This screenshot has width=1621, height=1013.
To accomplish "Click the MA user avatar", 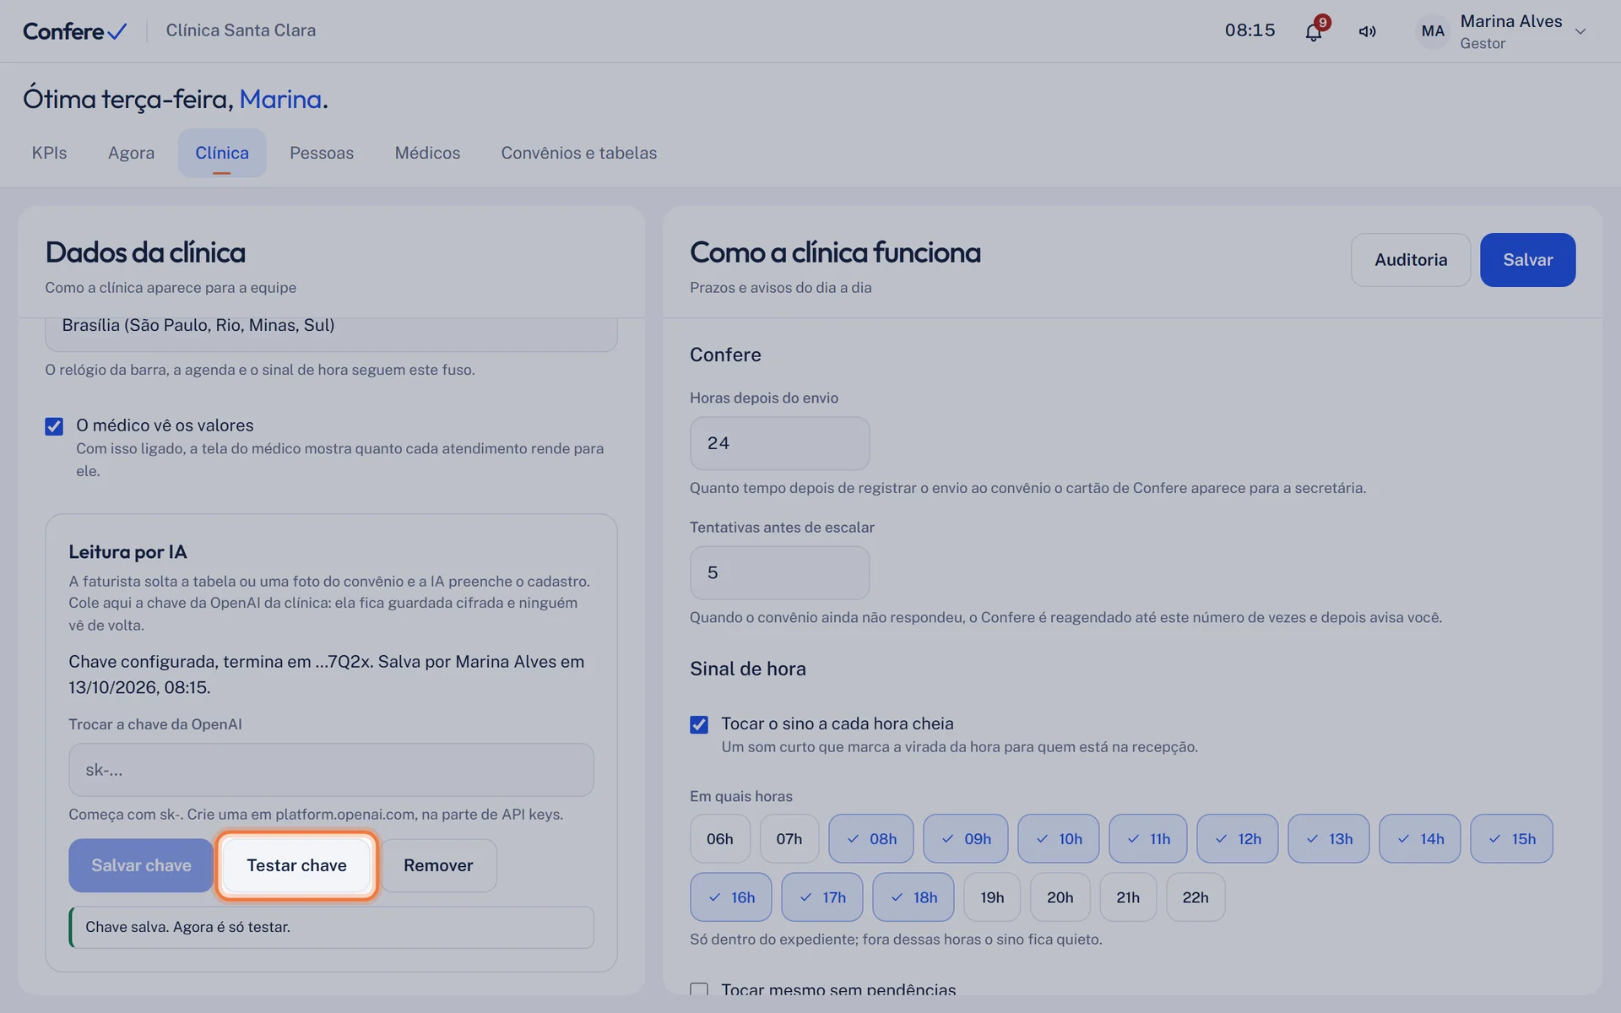I will [x=1433, y=31].
